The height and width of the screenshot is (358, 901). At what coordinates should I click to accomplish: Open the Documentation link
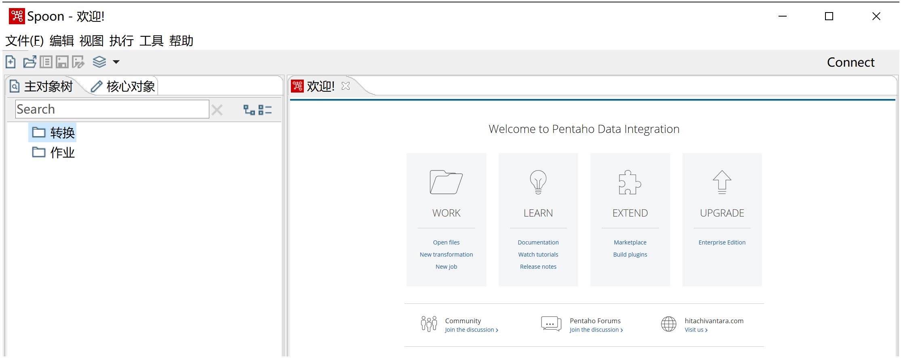tap(538, 242)
